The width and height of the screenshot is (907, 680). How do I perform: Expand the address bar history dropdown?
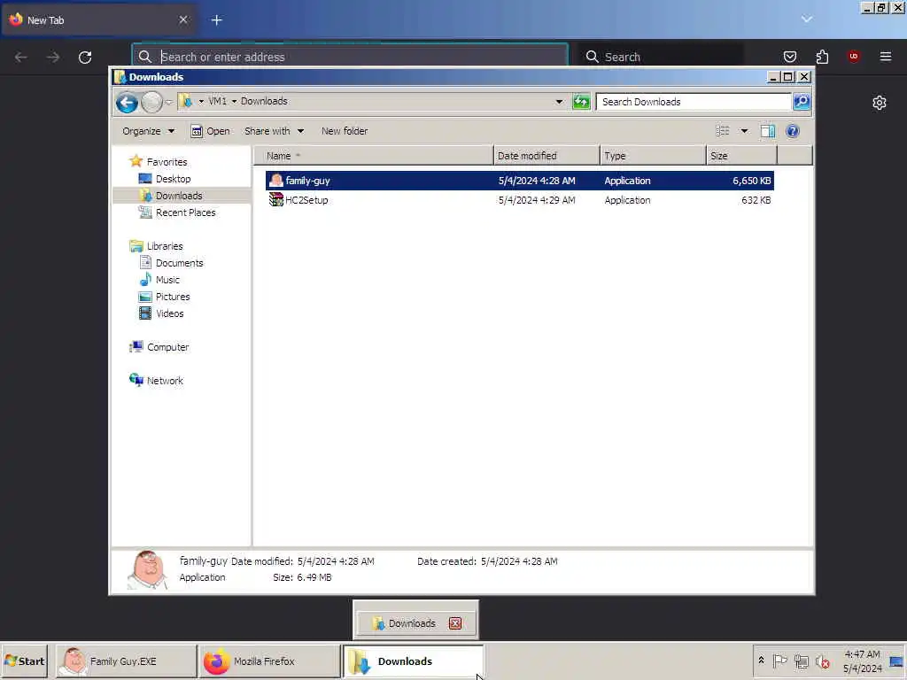coord(559,102)
